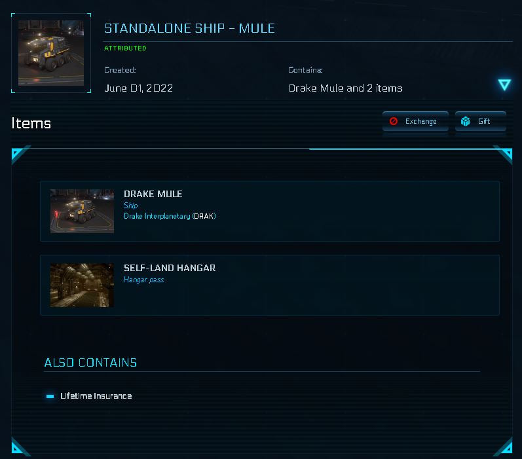Screen dimensions: 522x459
Task: Click the DRAKE MULE item title
Action: pyautogui.click(x=153, y=194)
